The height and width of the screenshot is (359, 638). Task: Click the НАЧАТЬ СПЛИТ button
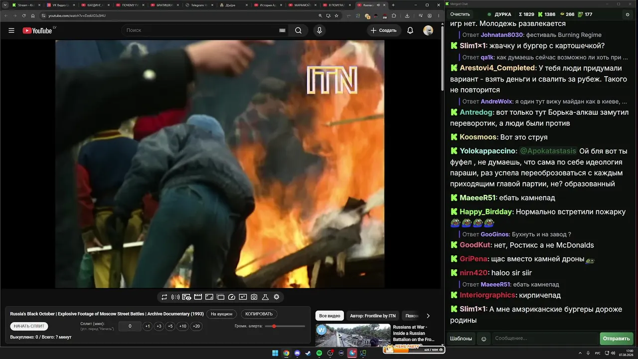point(29,326)
